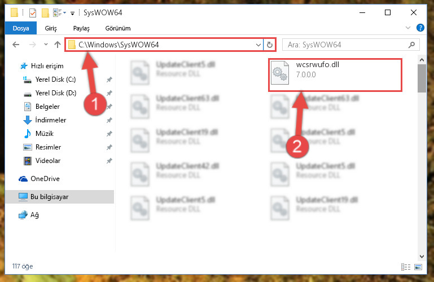434x282 pixels.
Task: Open the Görünüm ribbon tab
Action: pyautogui.click(x=118, y=28)
